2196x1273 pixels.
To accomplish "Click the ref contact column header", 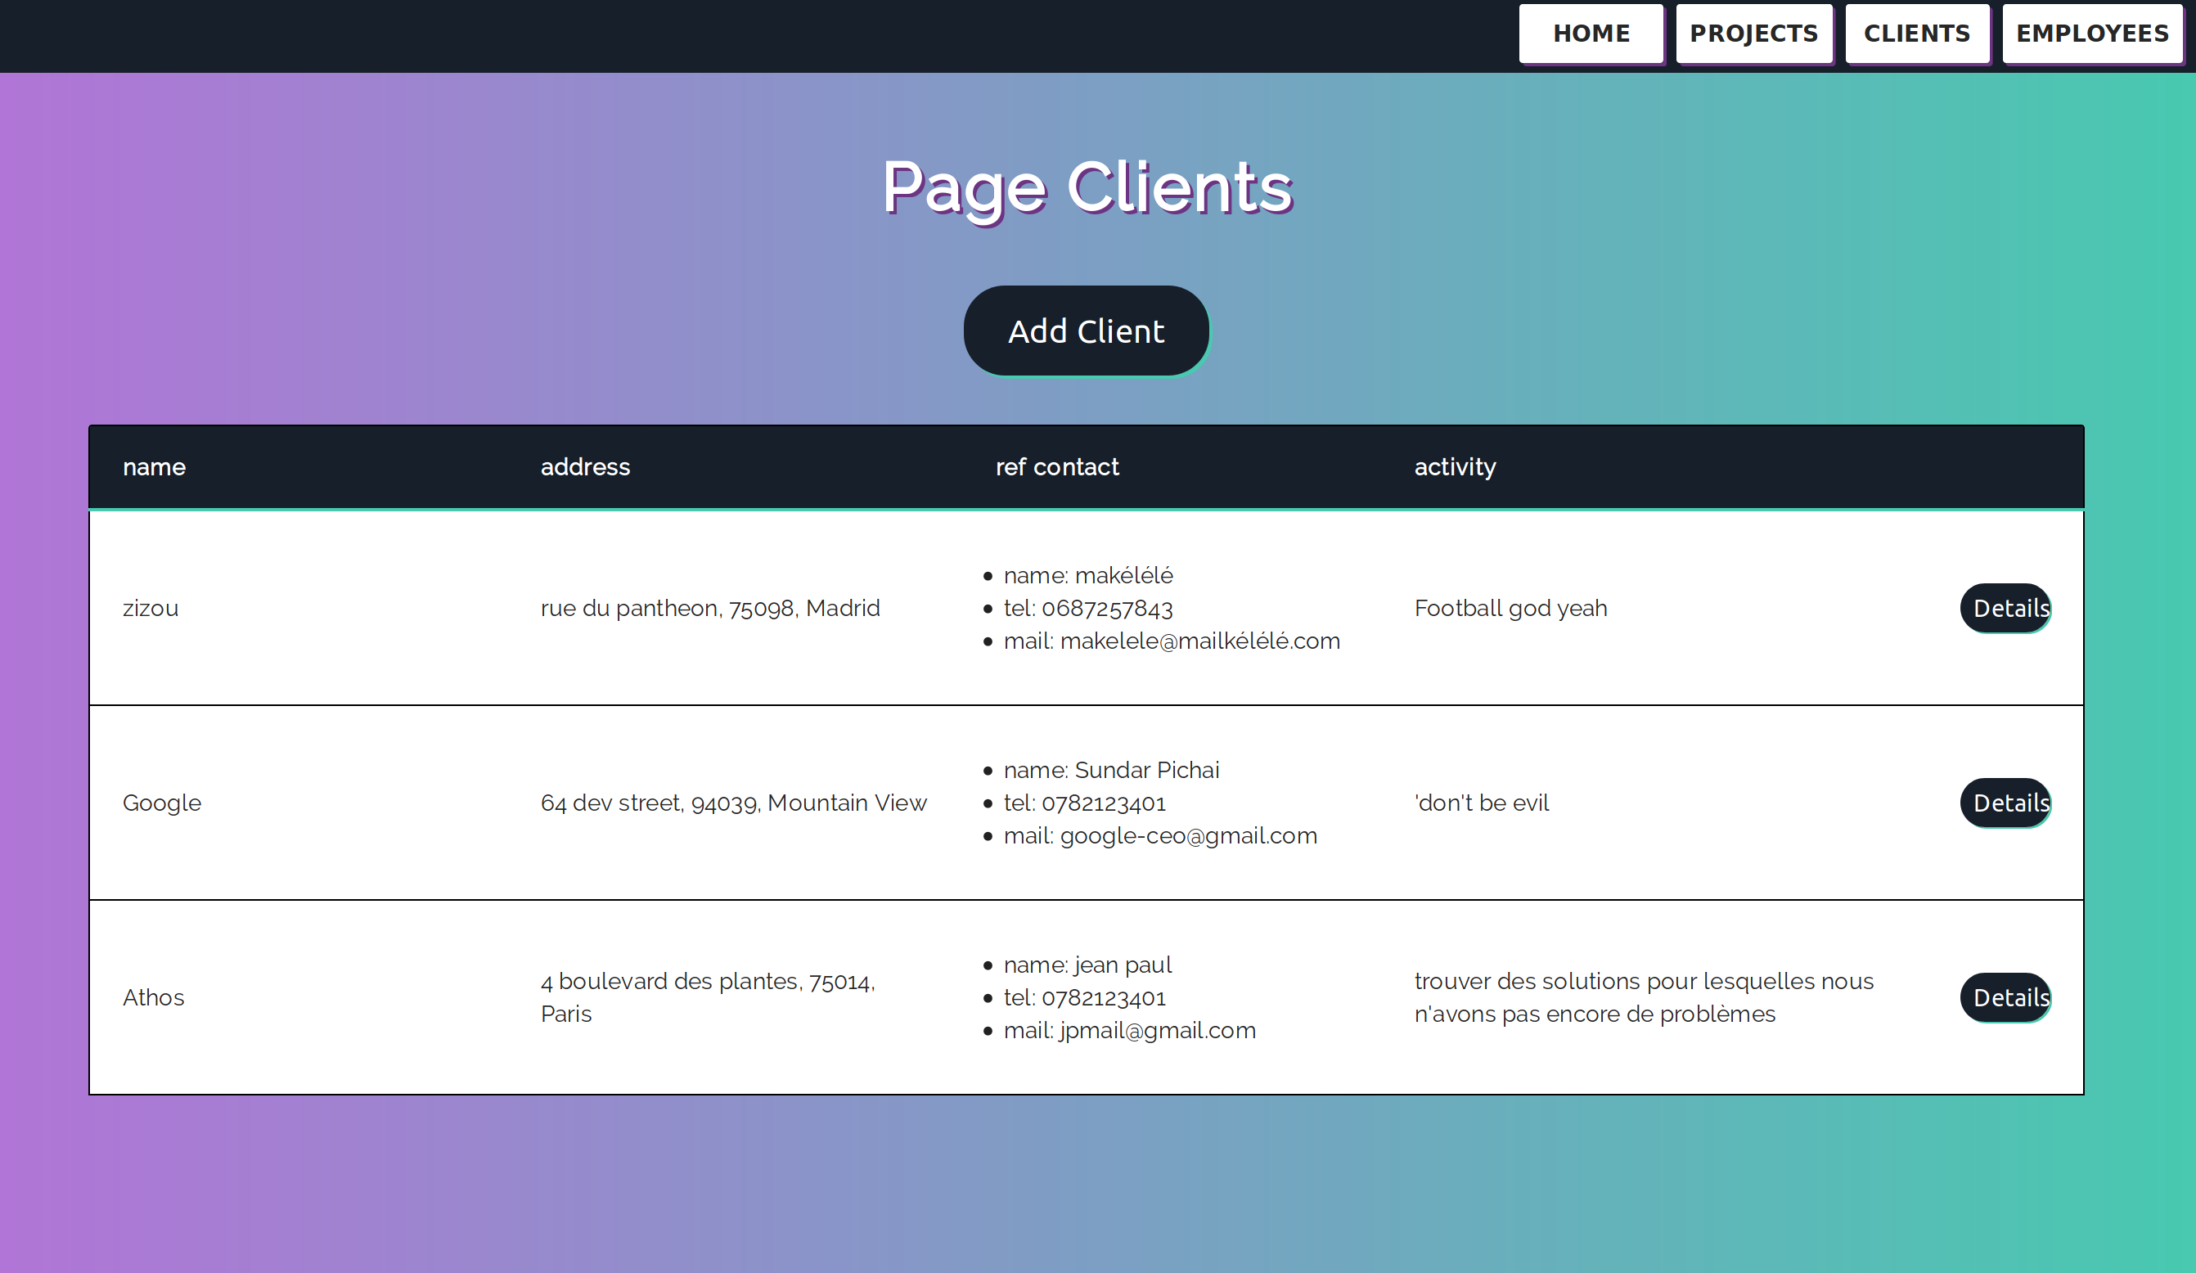I will pyautogui.click(x=1057, y=467).
